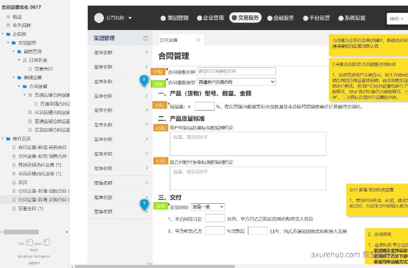408x268 pixels.
Task: Click the 集团管理 sidebar header
Action: point(120,38)
